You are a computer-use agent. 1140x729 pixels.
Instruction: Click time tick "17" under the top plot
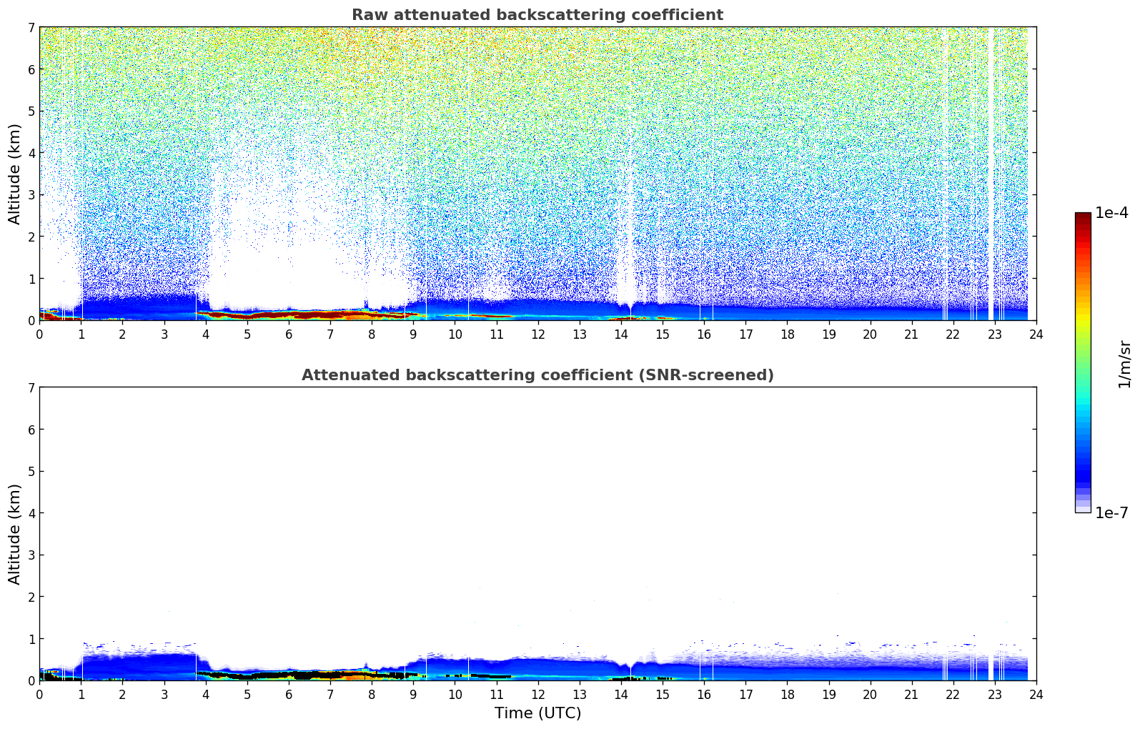(x=745, y=334)
